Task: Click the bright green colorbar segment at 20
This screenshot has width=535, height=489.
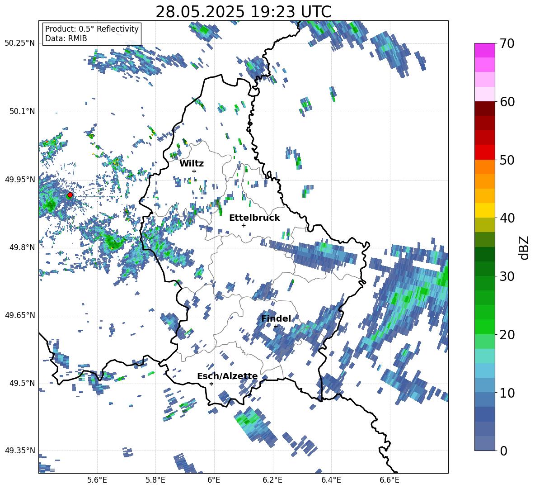Action: tap(484, 327)
